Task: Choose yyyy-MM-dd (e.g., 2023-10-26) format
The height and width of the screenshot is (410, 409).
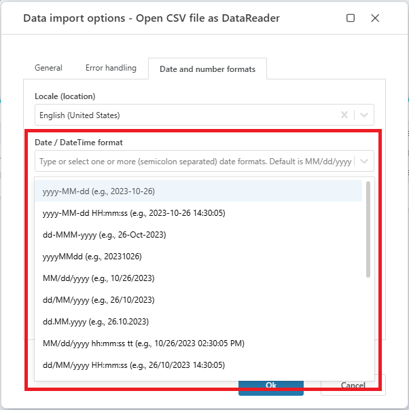Action: point(198,191)
